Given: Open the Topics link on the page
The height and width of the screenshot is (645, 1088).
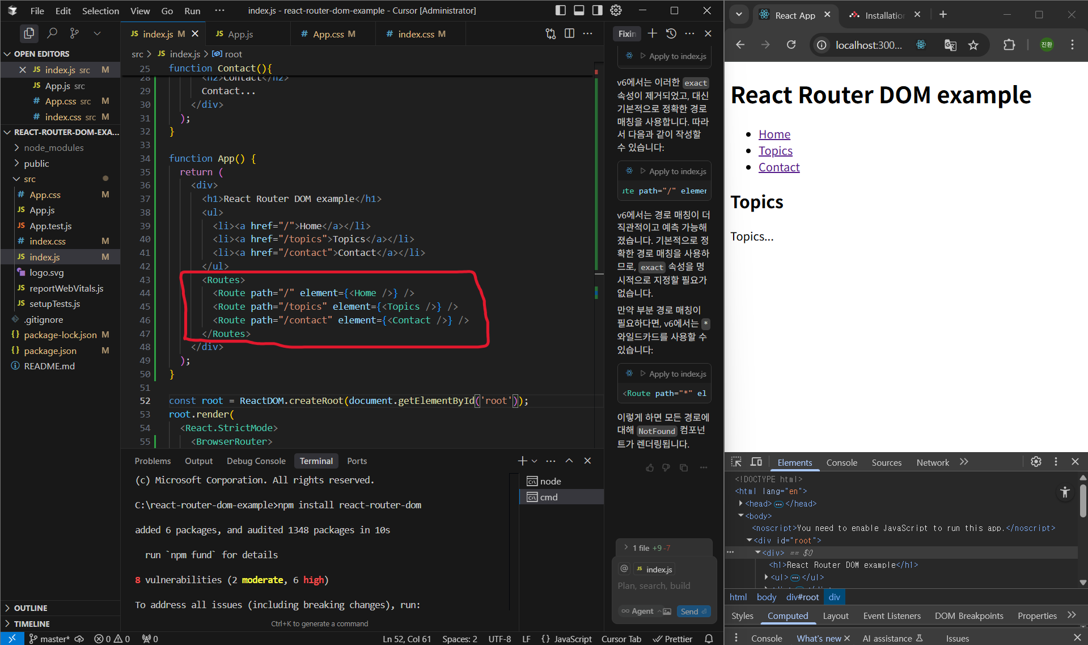Looking at the screenshot, I should click(776, 150).
